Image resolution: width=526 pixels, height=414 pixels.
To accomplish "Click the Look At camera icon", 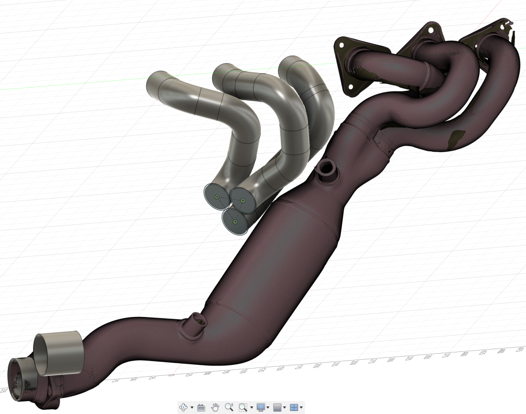I will coord(201,407).
